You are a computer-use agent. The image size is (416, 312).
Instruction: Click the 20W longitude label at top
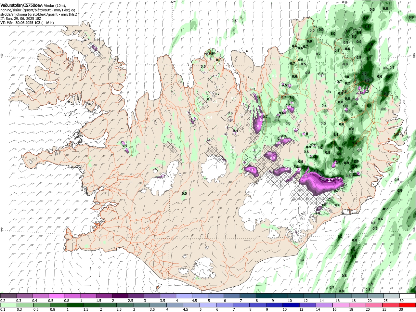point(173,2)
